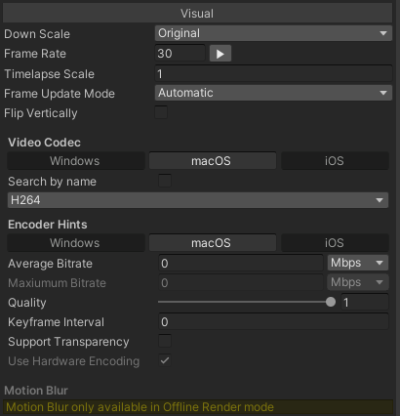This screenshot has width=400, height=416.
Task: Select macOS tab under Video Codec
Action: pos(213,161)
